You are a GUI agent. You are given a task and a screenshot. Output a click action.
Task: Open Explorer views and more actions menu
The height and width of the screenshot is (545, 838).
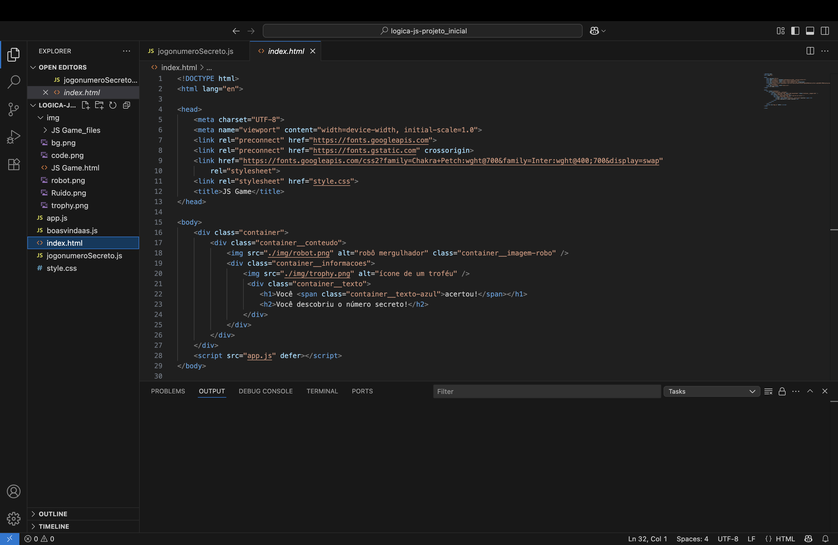[x=126, y=51]
